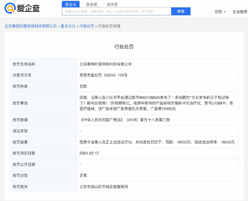Switch to the 查关系 tab
Image resolution: width=248 pixels, height=201 pixels.
point(113,4)
